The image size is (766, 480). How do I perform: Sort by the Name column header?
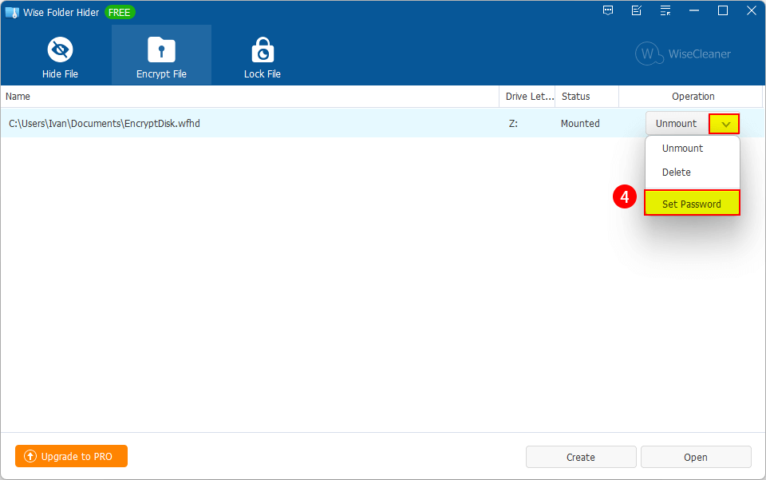click(x=250, y=97)
